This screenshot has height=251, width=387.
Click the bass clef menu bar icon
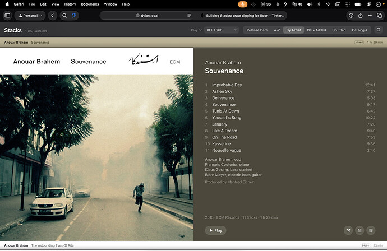pyautogui.click(x=286, y=4)
